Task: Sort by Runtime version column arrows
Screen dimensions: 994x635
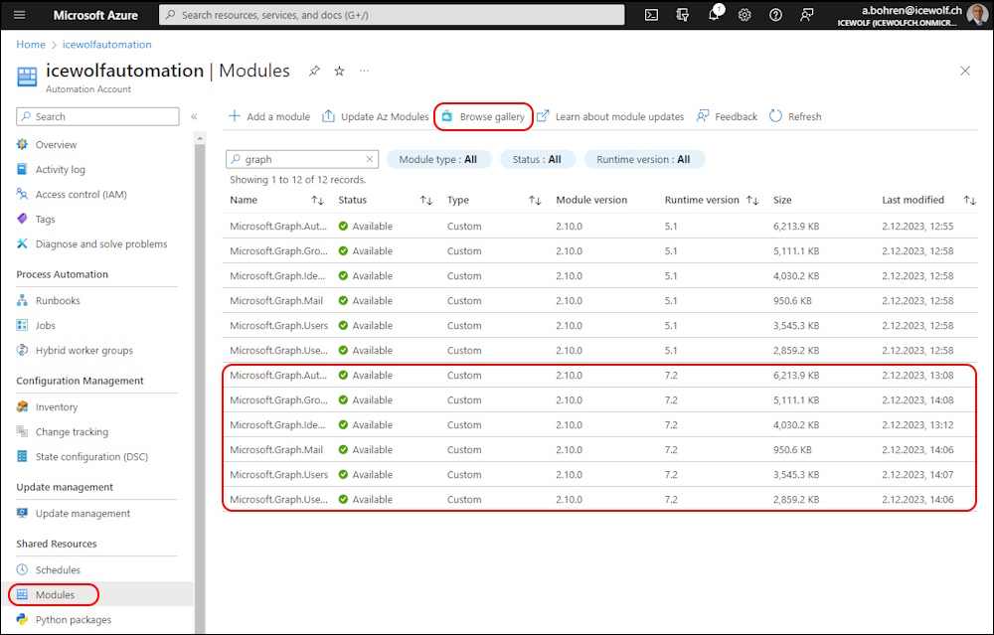Action: [752, 201]
